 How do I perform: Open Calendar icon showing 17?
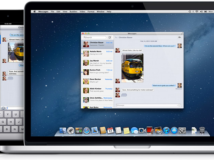110,130
